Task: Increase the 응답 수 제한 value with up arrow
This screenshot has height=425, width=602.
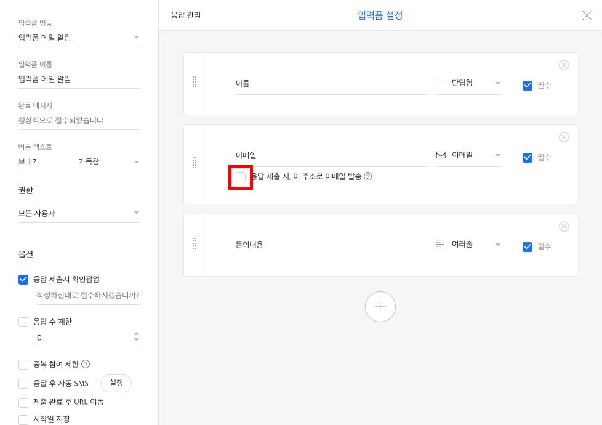Action: [x=136, y=334]
